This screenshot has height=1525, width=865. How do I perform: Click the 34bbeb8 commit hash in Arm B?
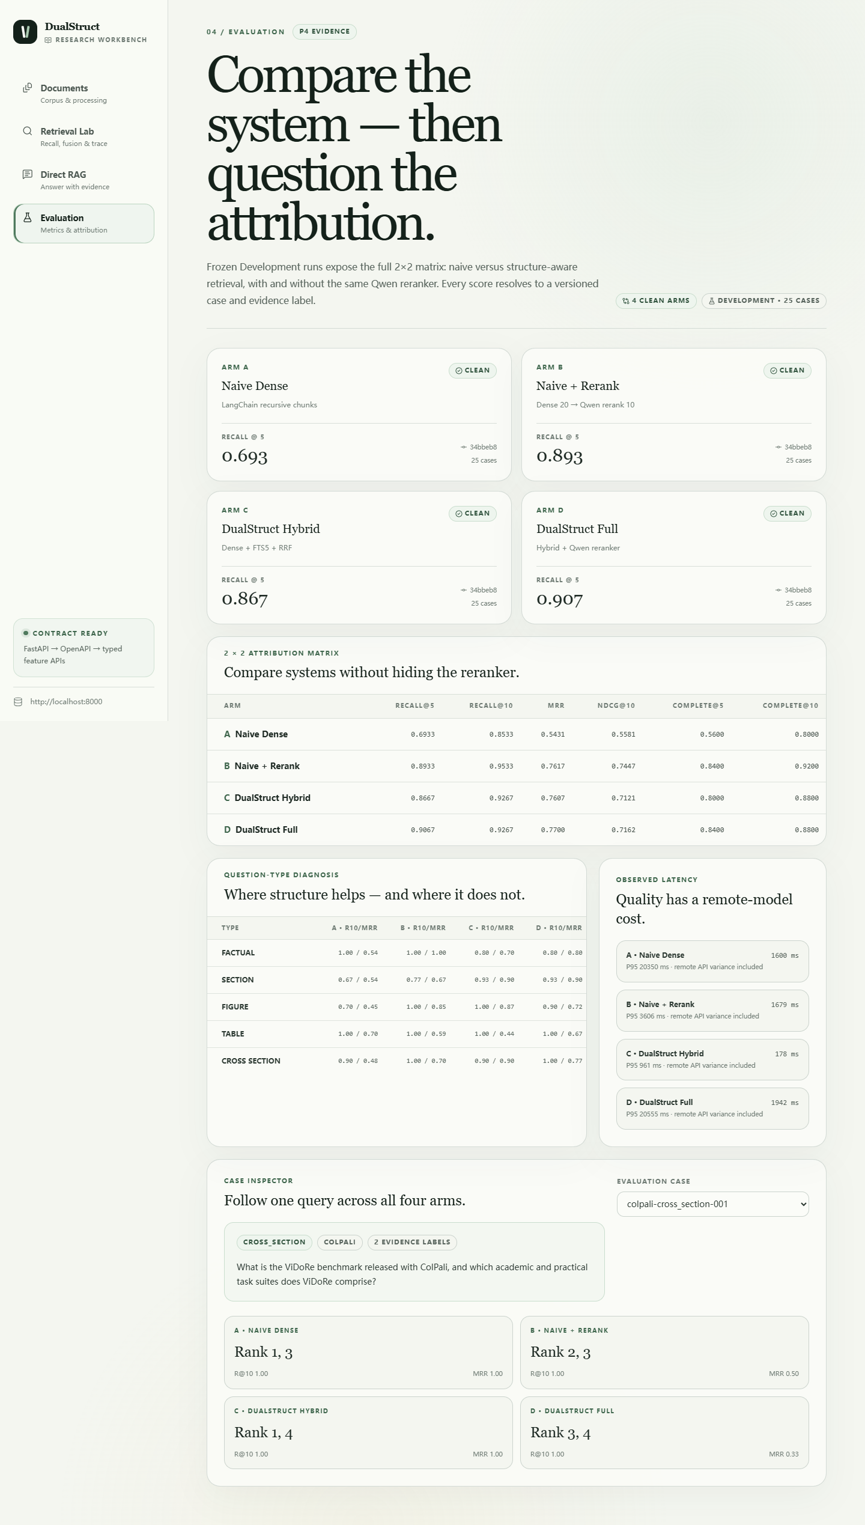coord(798,447)
